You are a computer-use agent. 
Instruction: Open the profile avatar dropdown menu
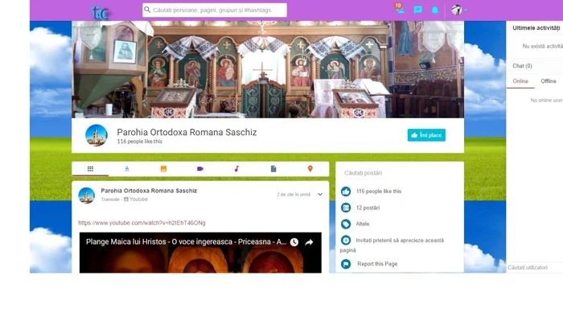pyautogui.click(x=459, y=10)
